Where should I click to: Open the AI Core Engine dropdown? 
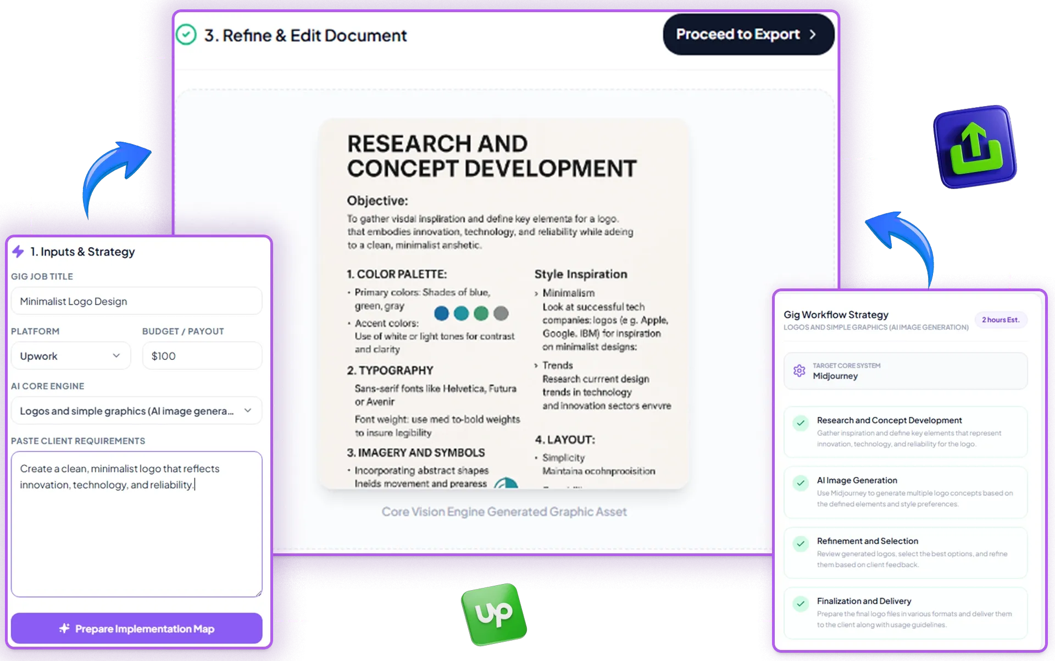[x=136, y=410]
